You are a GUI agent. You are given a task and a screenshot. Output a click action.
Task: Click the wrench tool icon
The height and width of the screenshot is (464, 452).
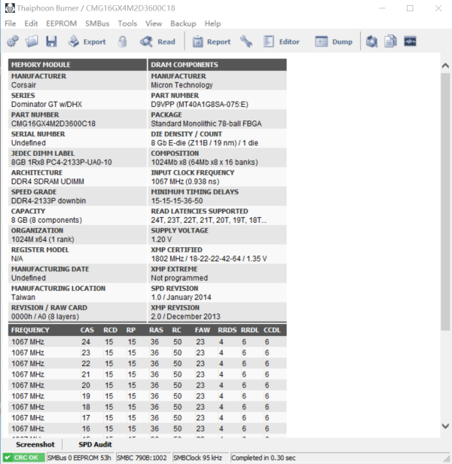tap(246, 41)
